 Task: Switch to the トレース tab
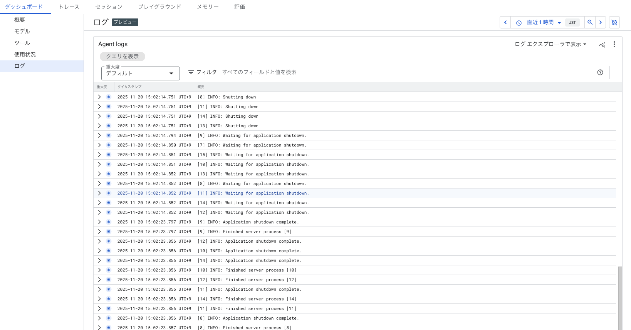69,7
